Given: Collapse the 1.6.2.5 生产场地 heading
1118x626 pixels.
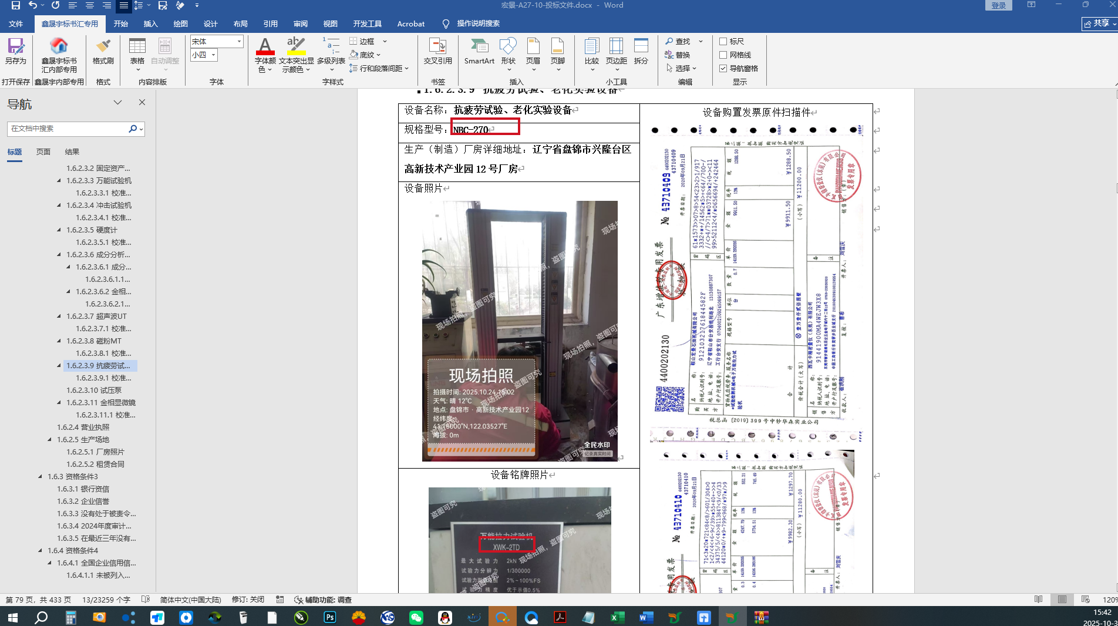Looking at the screenshot, I should [49, 439].
